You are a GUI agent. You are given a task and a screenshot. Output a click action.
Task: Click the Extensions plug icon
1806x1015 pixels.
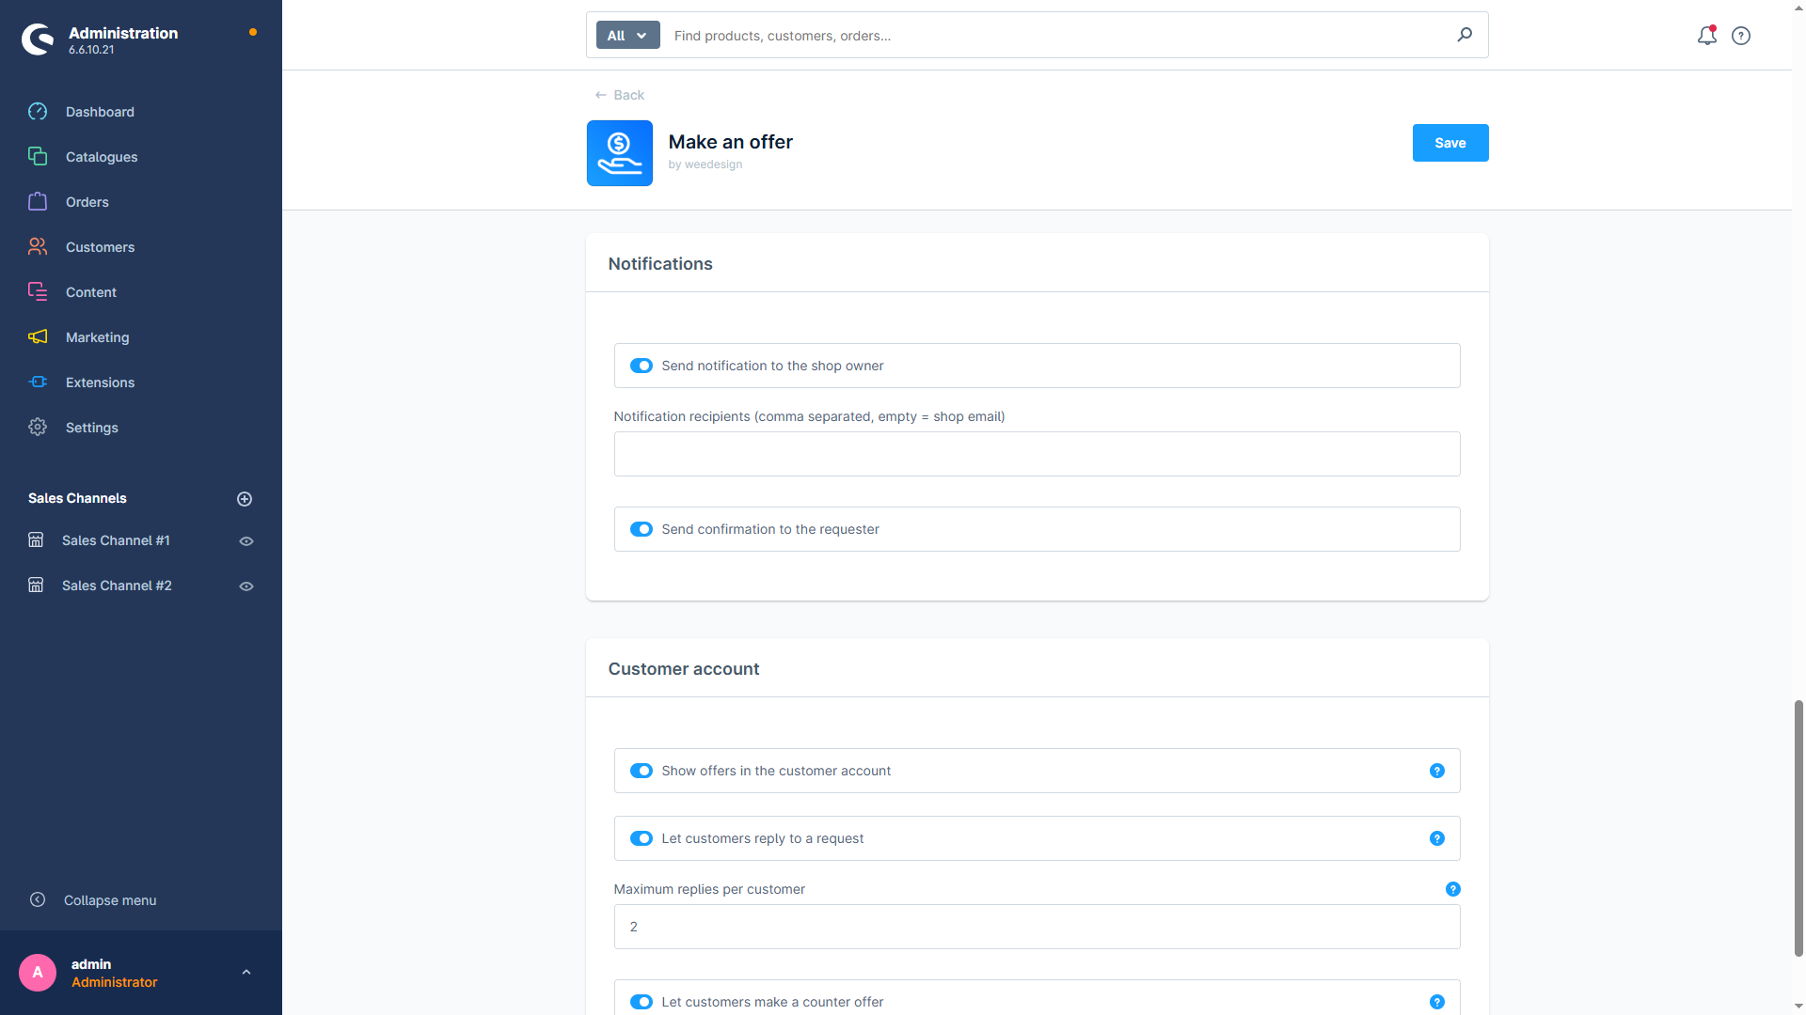38,383
